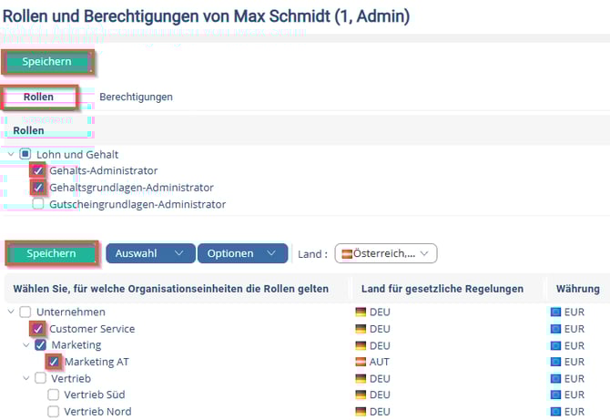Check the Vertrieb Nord checkbox
610x420 pixels.
pyautogui.click(x=53, y=412)
